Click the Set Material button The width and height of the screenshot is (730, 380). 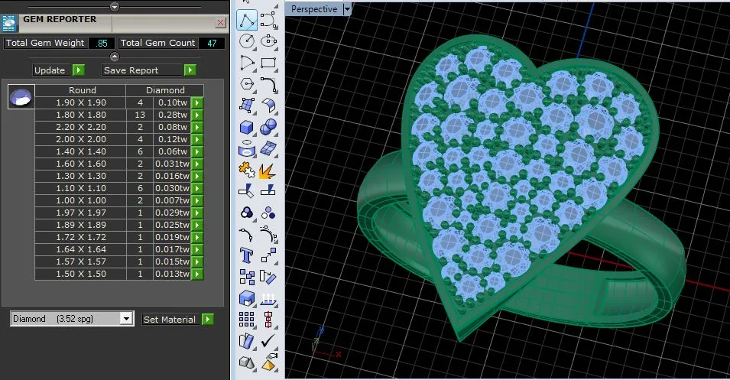[170, 320]
